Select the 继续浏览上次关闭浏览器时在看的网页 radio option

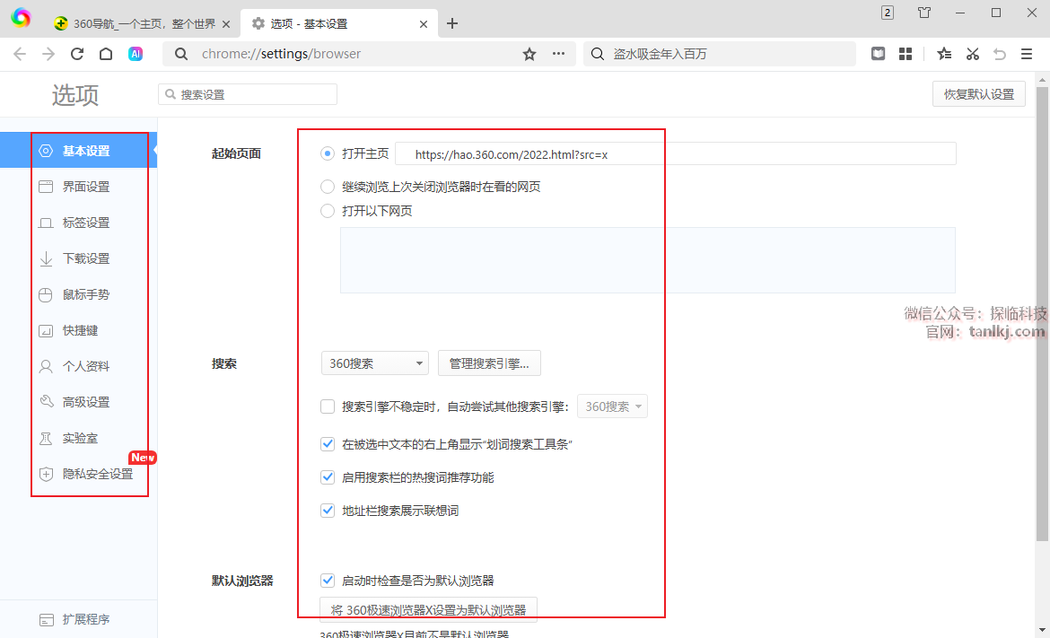[x=328, y=187]
